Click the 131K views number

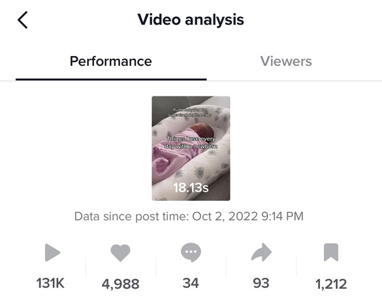coord(50,283)
